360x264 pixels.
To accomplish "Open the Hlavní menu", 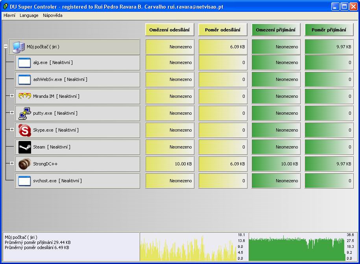I will [x=9, y=15].
